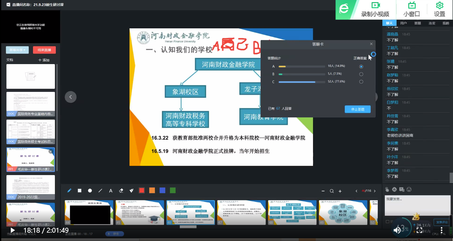This screenshot has width=453, height=241.
Task: Select option B as correct answer
Action: [361, 74]
